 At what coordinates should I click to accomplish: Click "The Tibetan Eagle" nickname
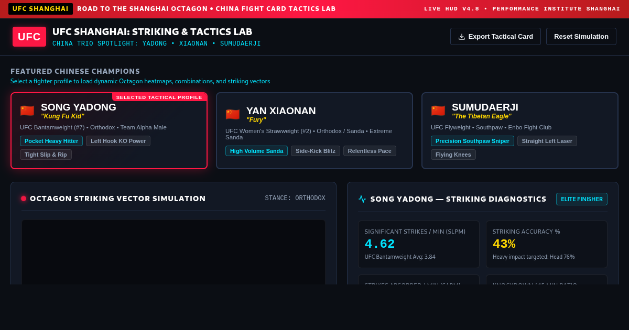(482, 116)
